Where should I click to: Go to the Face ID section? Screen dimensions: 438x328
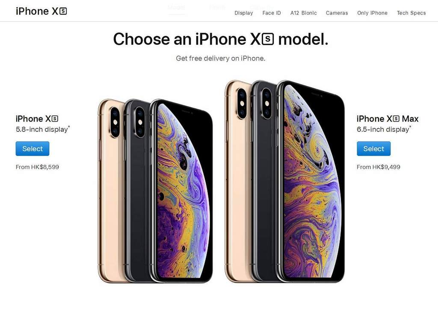tap(272, 13)
